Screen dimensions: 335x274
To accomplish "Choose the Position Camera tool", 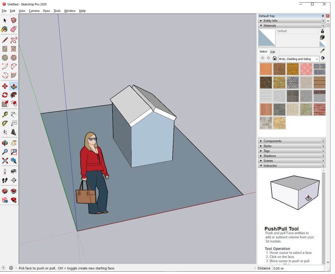I will tap(5, 171).
